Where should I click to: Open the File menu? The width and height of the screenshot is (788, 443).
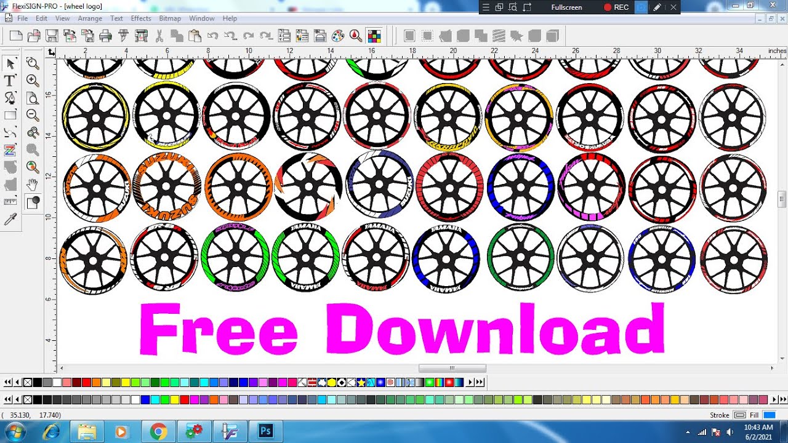pyautogui.click(x=23, y=18)
